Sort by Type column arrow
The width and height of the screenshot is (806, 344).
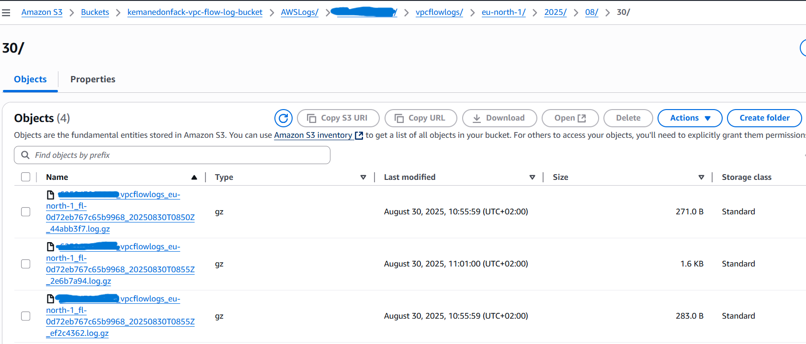click(363, 178)
